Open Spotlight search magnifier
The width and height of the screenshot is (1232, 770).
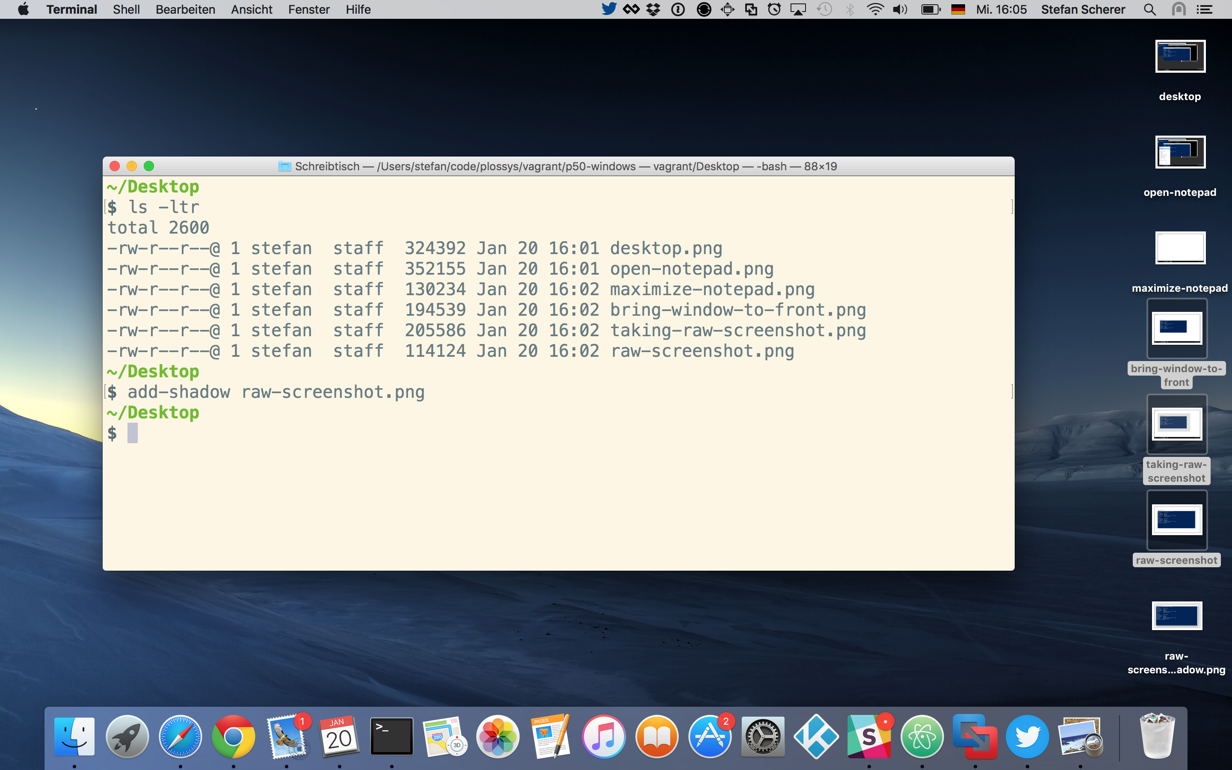[x=1149, y=9]
